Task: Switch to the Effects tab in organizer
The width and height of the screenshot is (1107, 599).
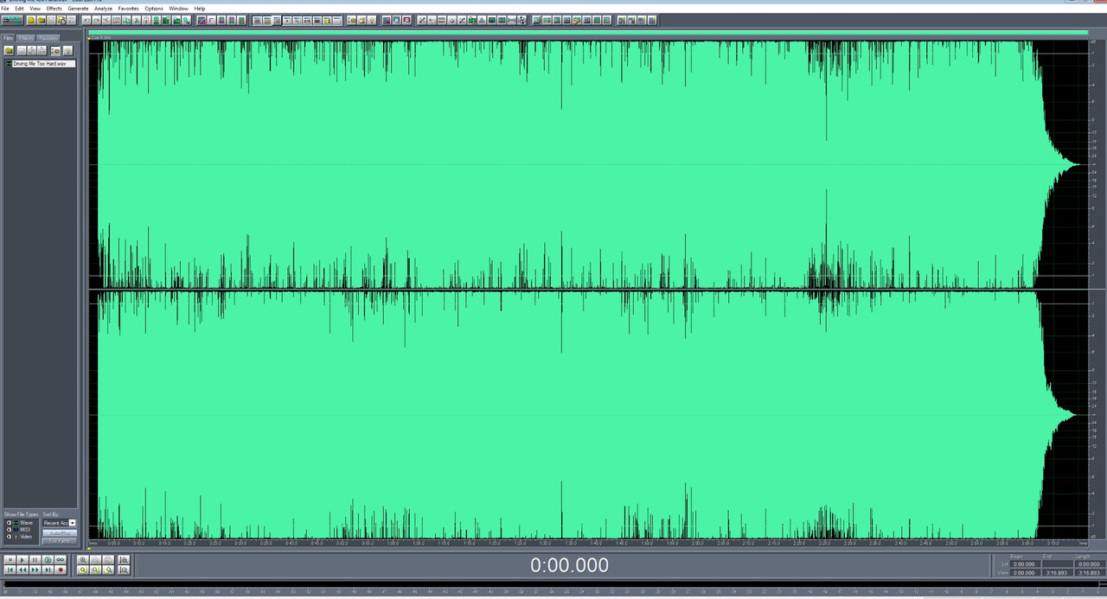Action: tap(26, 38)
